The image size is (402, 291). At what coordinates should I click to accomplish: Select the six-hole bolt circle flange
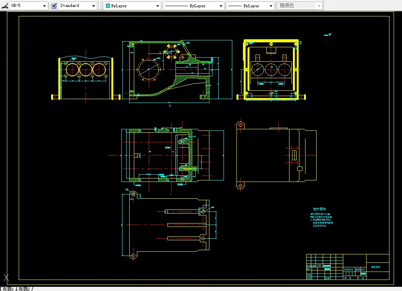tap(172, 51)
